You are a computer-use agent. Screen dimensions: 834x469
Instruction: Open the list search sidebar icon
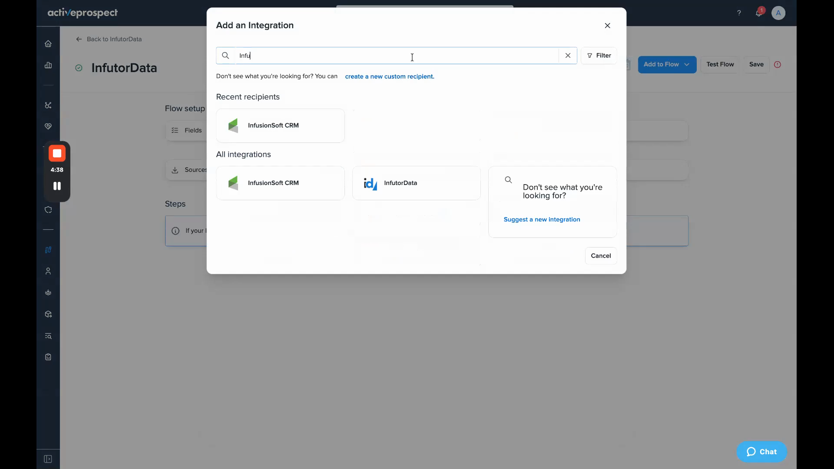point(48,336)
